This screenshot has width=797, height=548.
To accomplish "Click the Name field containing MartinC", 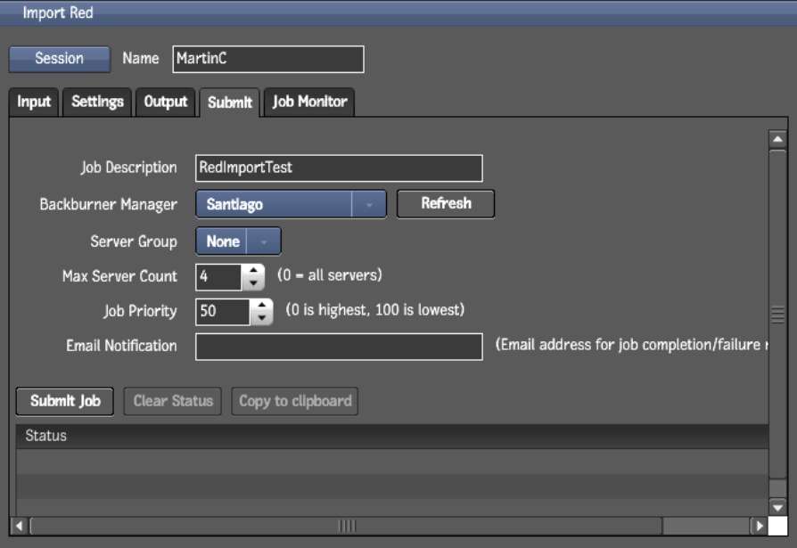I will pyautogui.click(x=267, y=59).
